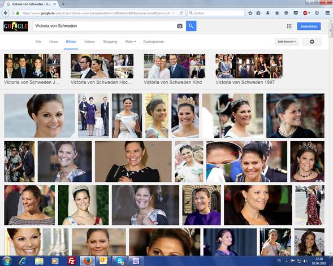Click the chat bubble toolbar icon

(286, 13)
